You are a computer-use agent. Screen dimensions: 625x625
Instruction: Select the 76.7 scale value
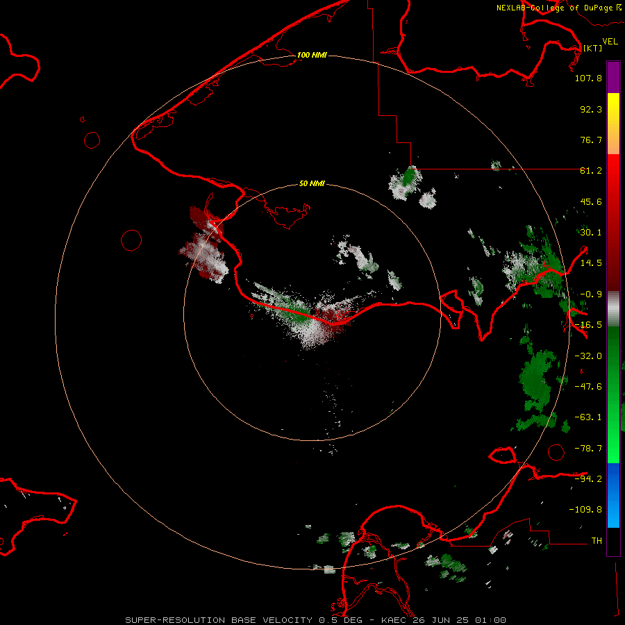click(x=591, y=140)
